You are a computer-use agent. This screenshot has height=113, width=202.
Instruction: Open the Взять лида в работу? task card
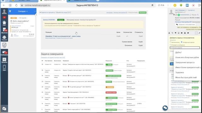(x=22, y=27)
